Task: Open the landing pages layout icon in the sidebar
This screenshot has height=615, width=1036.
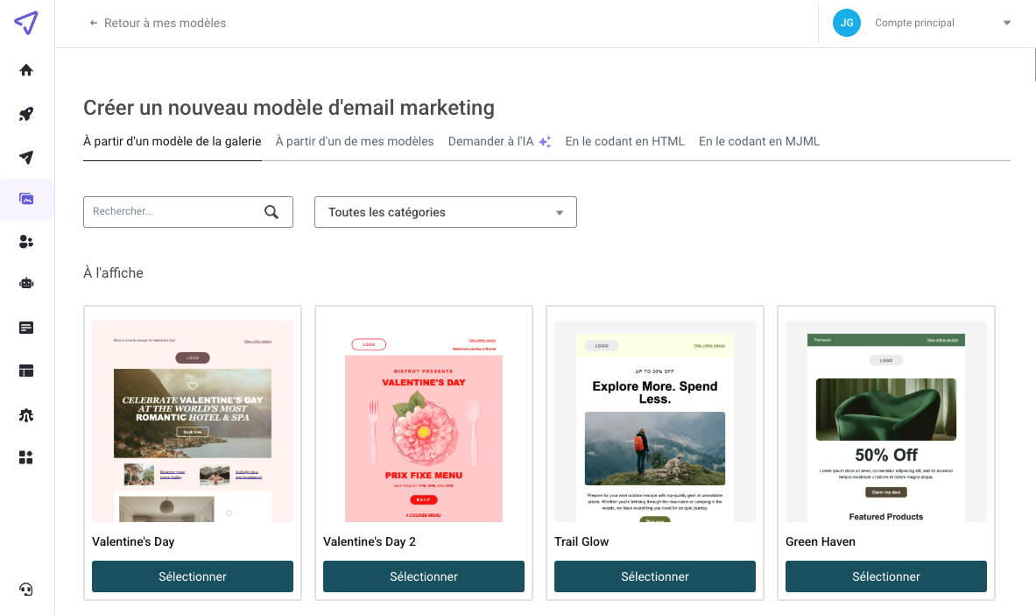Action: coord(26,371)
